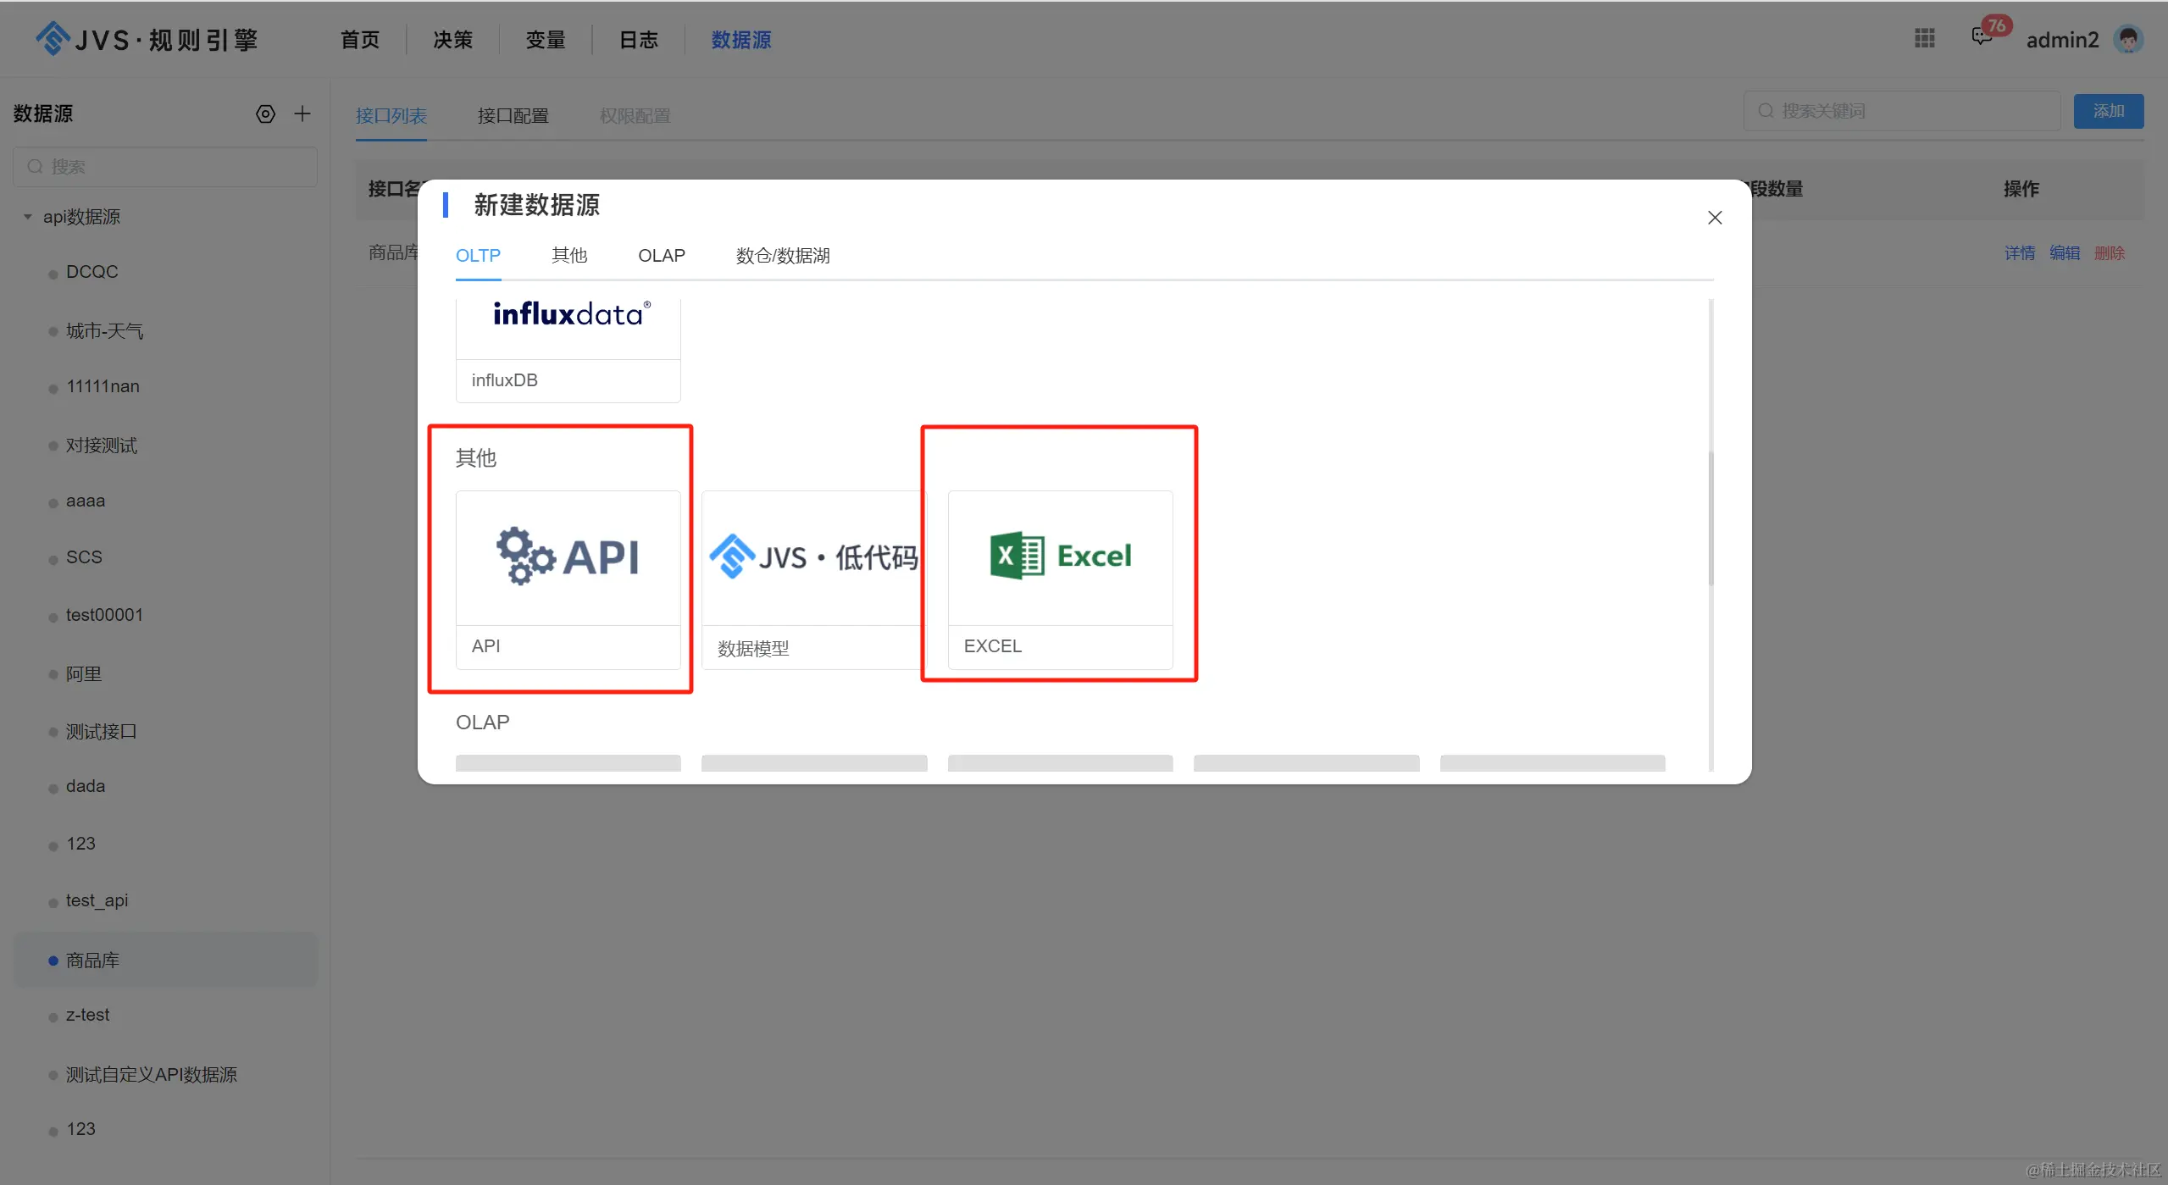Select the API data source card

(568, 579)
